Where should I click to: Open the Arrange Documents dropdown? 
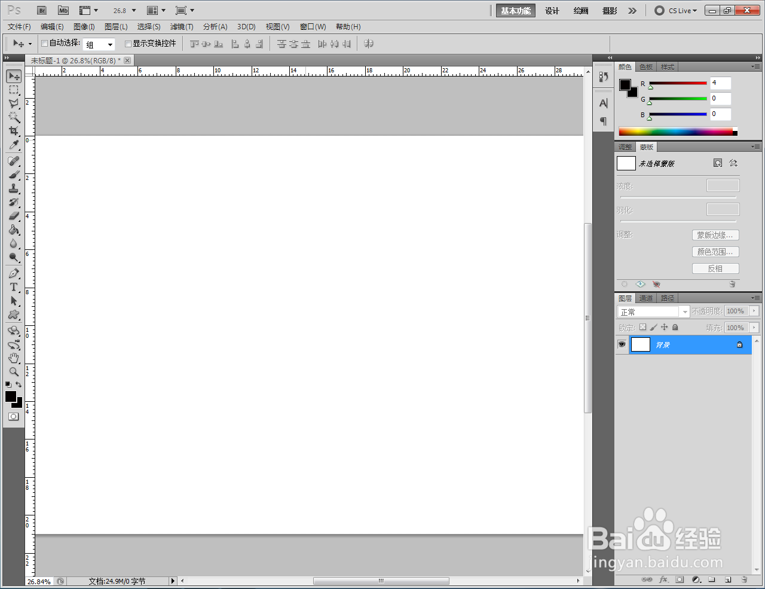tap(156, 11)
